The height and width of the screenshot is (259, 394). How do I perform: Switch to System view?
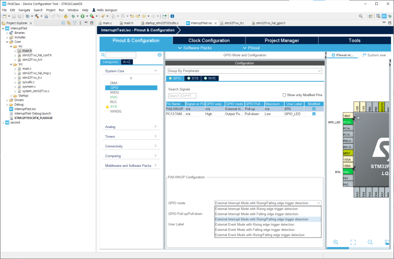pyautogui.click(x=374, y=55)
